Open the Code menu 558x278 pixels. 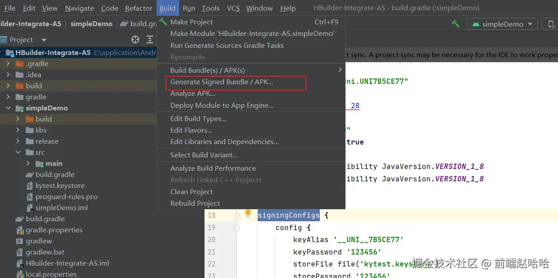tap(110, 8)
